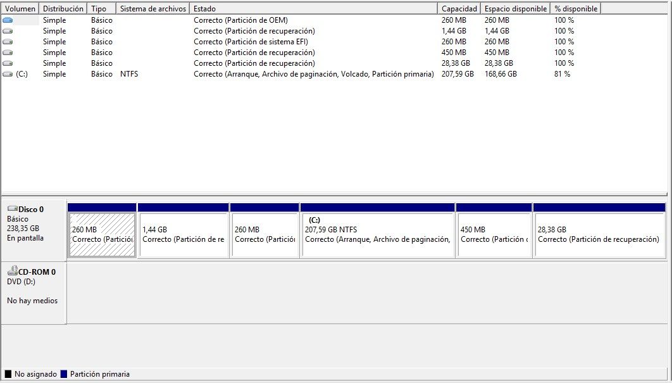Click the 28,38 GB recovery volume icon
The height and width of the screenshot is (383, 672).
[8, 63]
